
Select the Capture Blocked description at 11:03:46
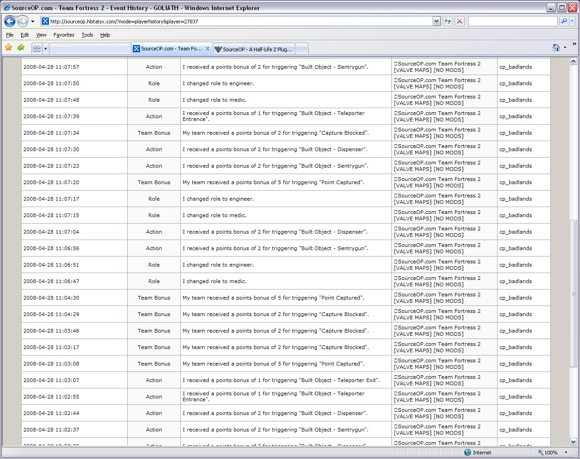(x=276, y=331)
